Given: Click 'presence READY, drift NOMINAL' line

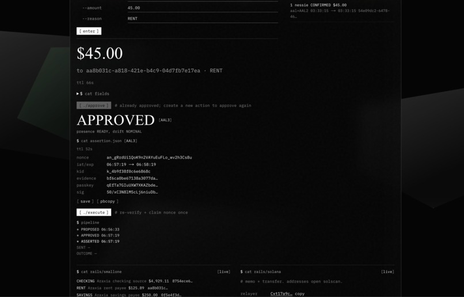Looking at the screenshot, I should point(109,132).
